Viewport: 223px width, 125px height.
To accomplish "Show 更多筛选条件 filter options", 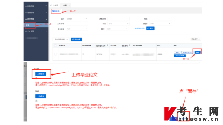I will coord(140,29).
